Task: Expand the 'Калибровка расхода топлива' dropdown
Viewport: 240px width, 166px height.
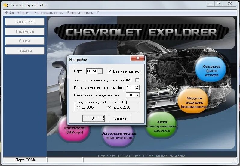Action: pyautogui.click(x=137, y=95)
